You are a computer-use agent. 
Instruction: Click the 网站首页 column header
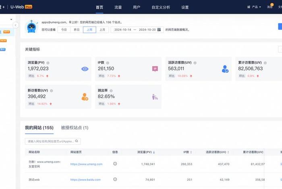pos(76,152)
